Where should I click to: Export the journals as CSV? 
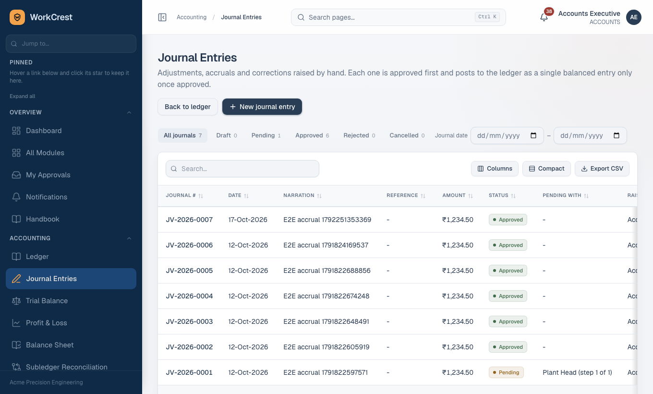(x=602, y=169)
